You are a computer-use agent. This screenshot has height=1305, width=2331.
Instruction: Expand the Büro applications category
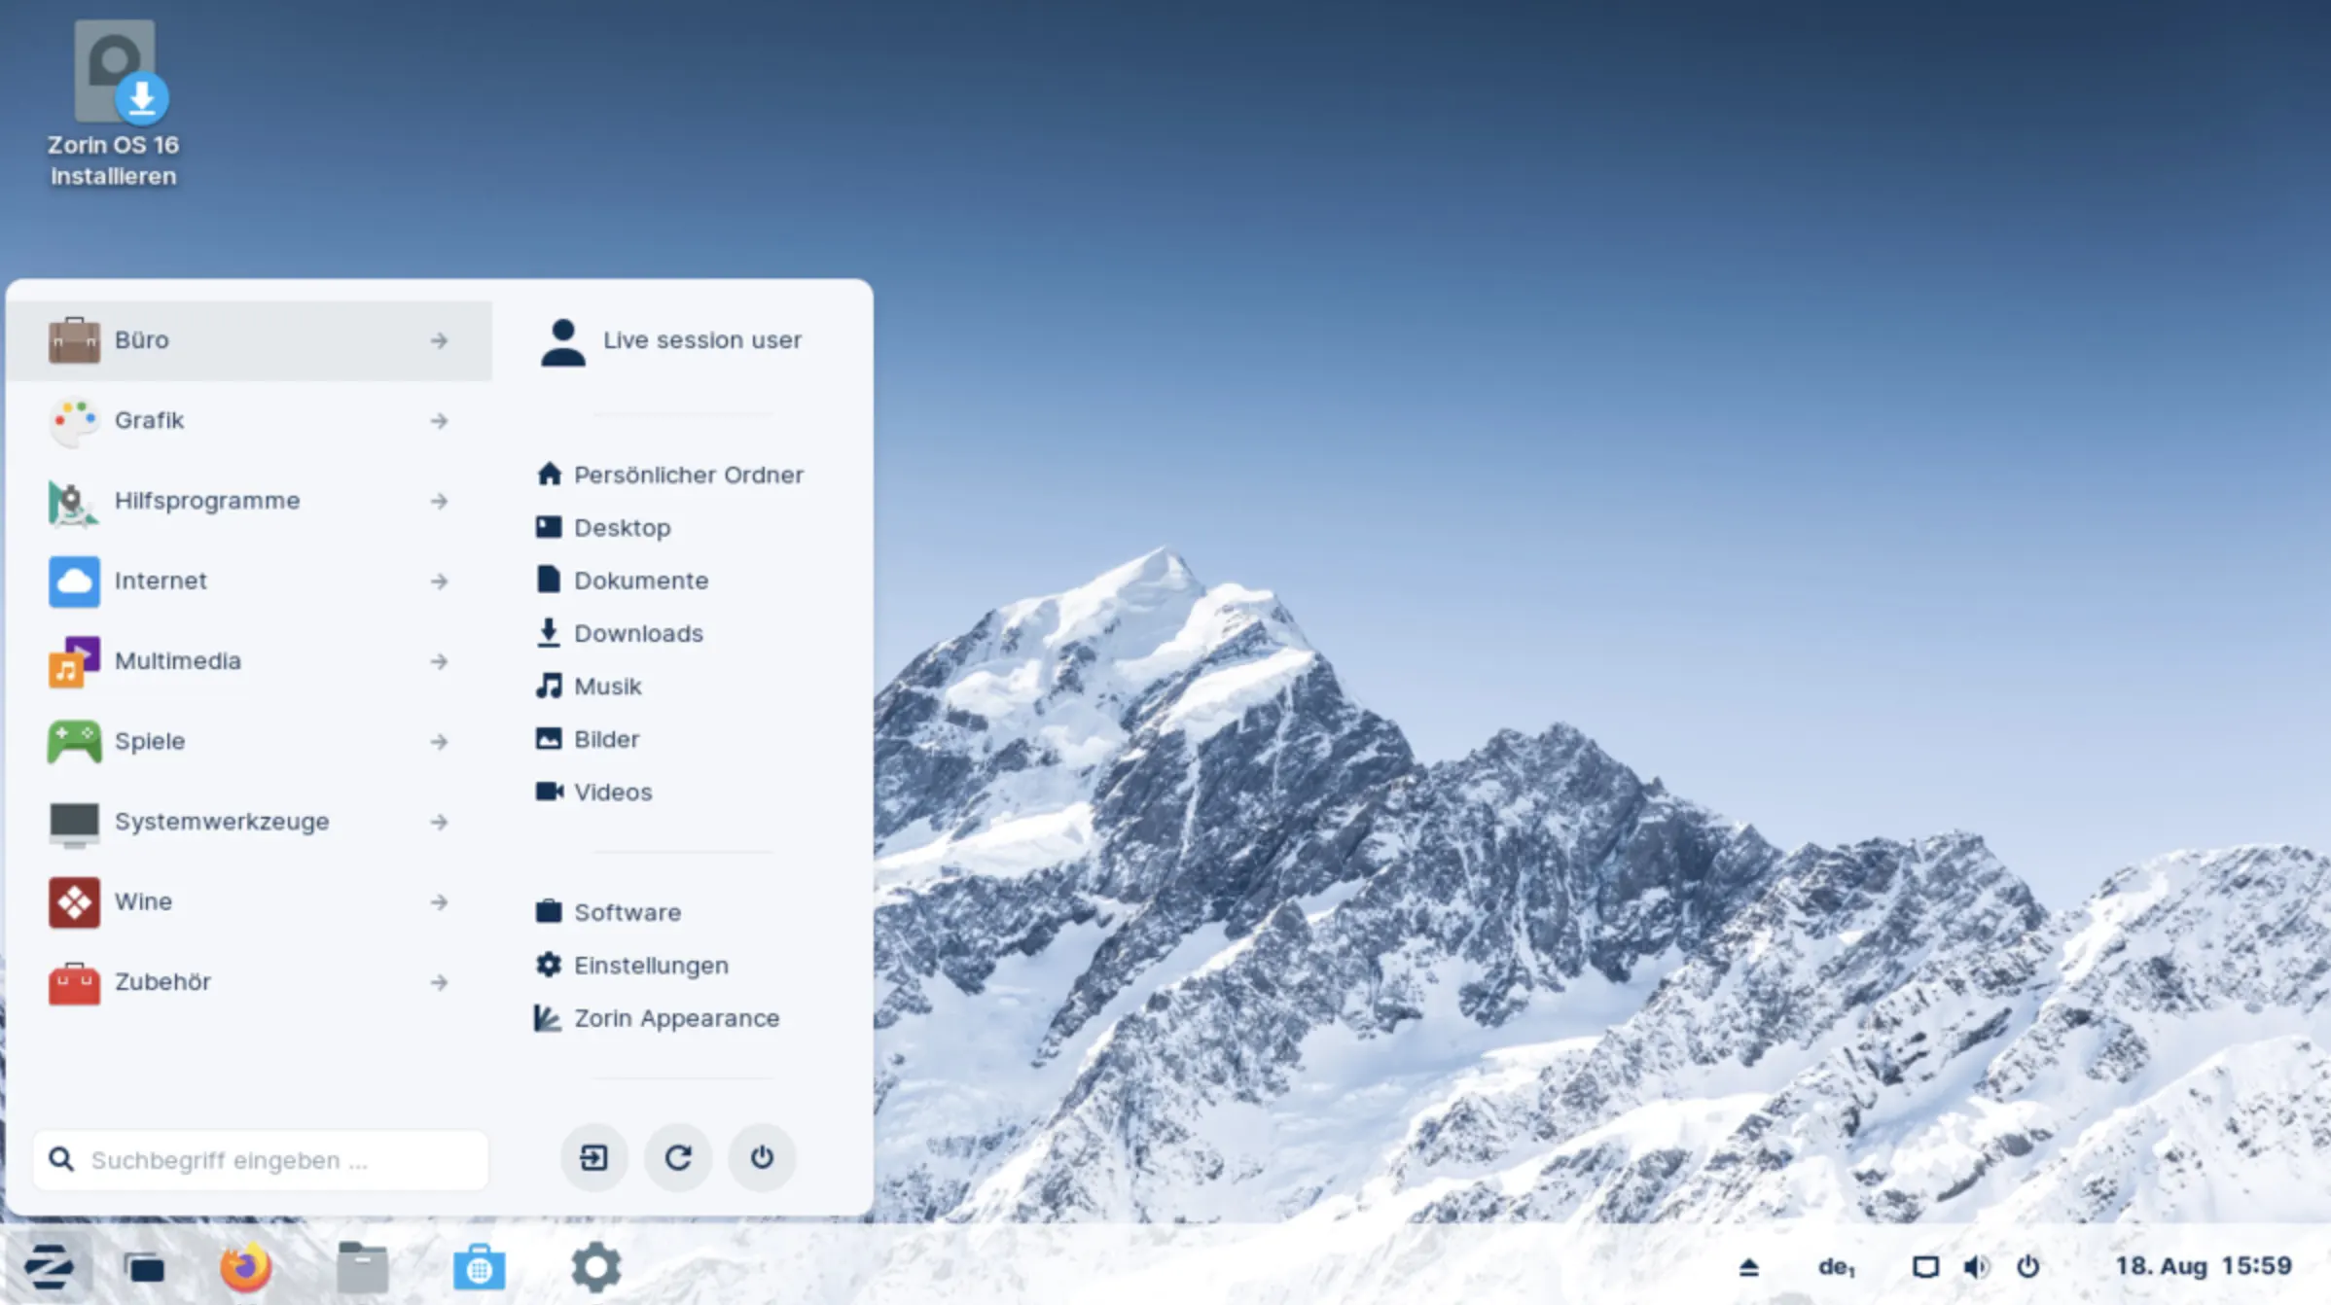(x=248, y=340)
